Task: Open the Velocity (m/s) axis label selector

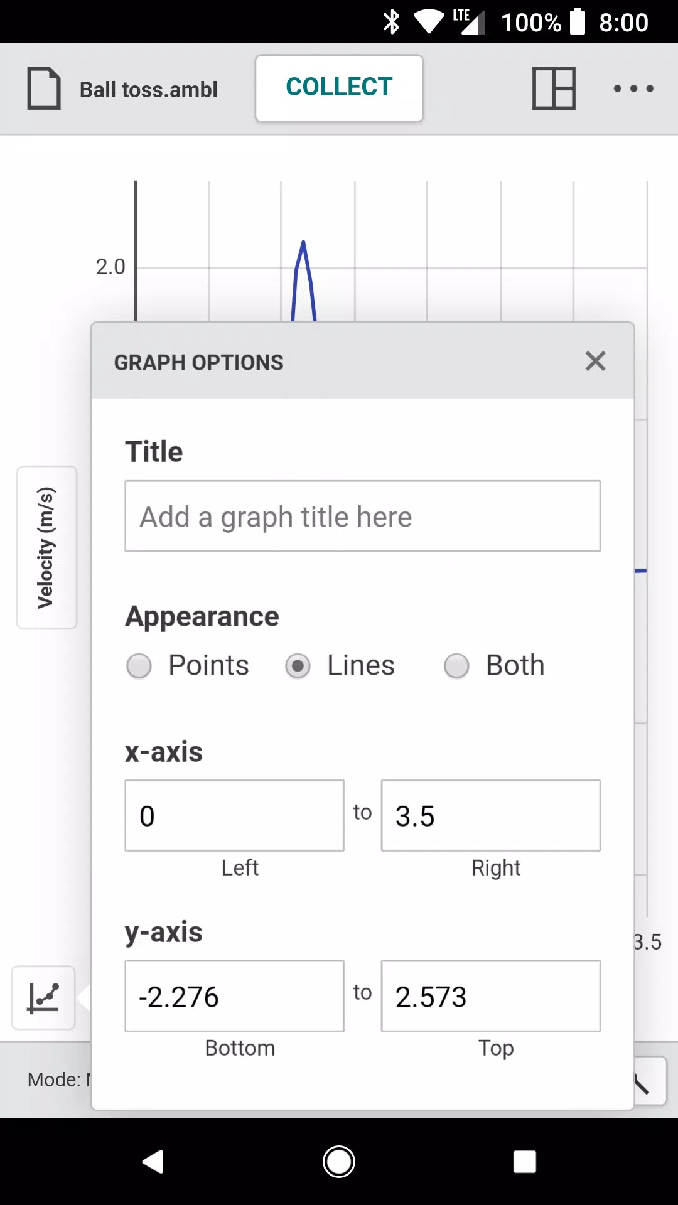Action: point(46,548)
